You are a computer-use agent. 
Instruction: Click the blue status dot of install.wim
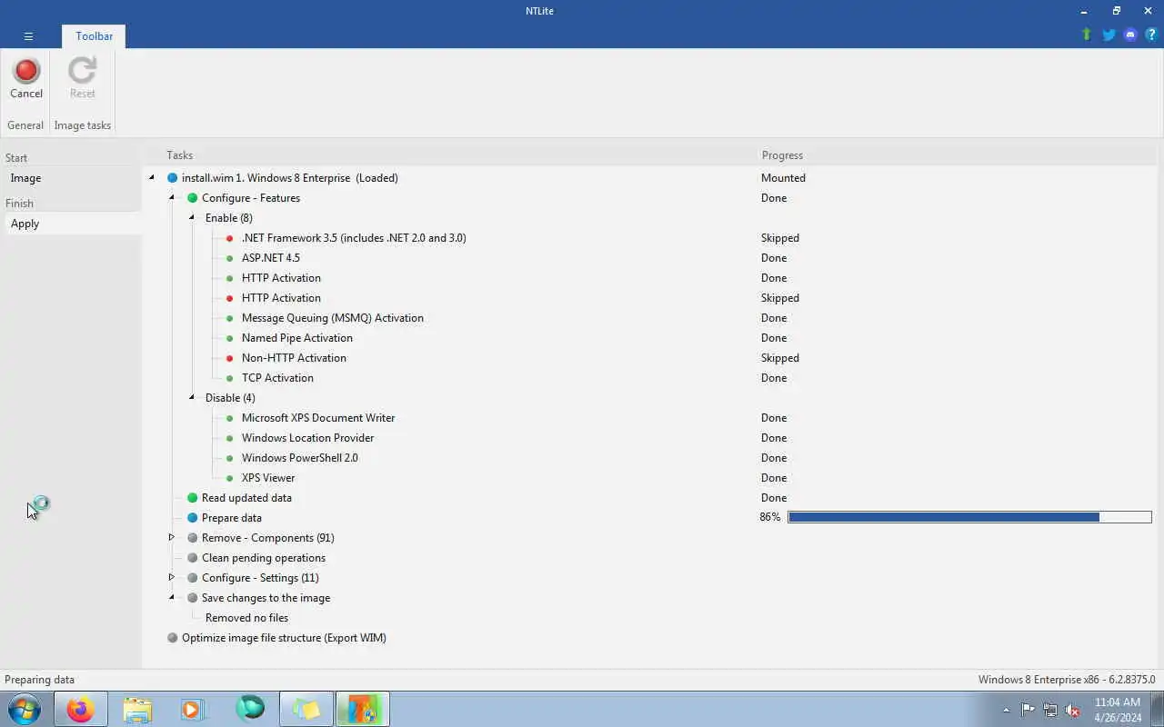tap(172, 178)
